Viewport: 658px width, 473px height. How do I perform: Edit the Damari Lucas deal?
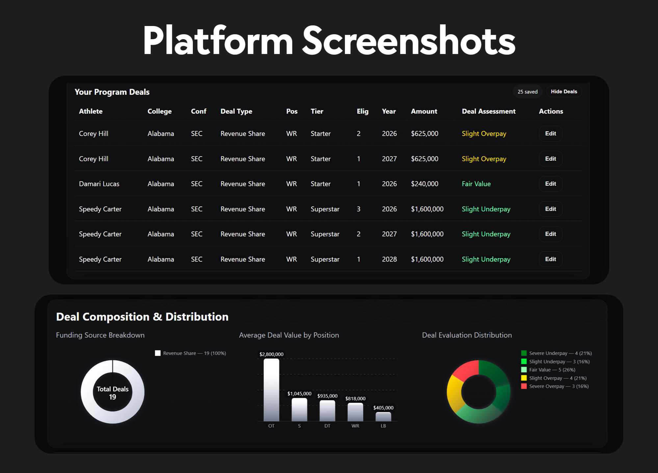pyautogui.click(x=550, y=184)
